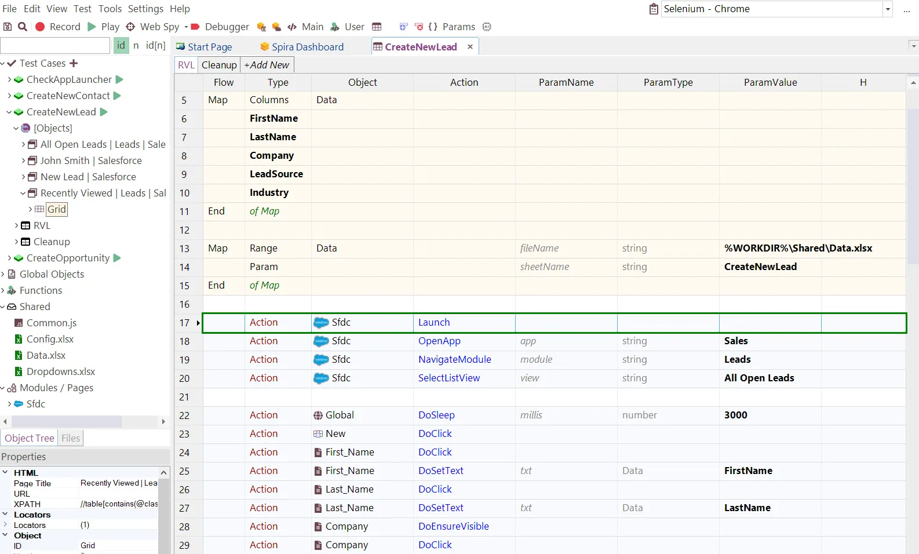Image resolution: width=919 pixels, height=554 pixels.
Task: Select the Cleanup sheet tab
Action: [219, 65]
